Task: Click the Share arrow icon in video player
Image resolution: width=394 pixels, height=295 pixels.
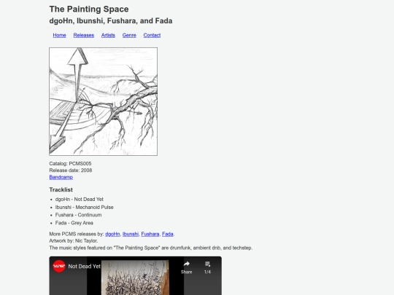Action: [x=186, y=264]
